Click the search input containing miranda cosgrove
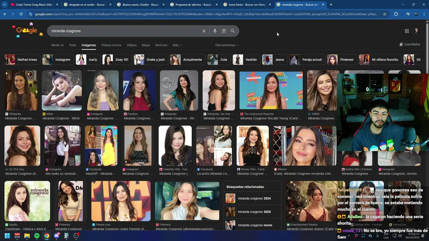The height and width of the screenshot is (241, 429). pos(124,31)
